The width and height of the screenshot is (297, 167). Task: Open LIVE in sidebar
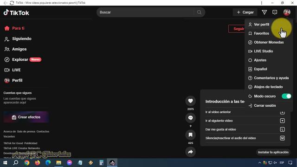tap(13, 70)
